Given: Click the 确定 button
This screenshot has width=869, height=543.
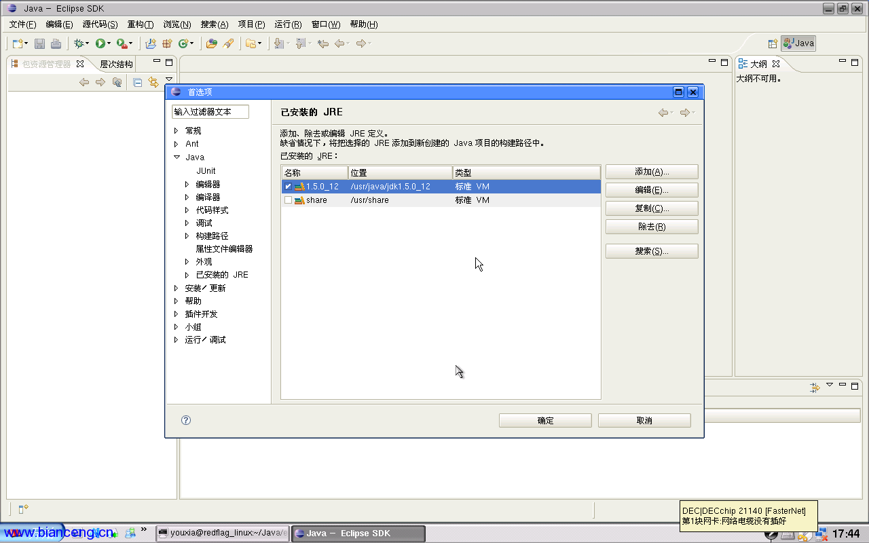Looking at the screenshot, I should coord(545,421).
